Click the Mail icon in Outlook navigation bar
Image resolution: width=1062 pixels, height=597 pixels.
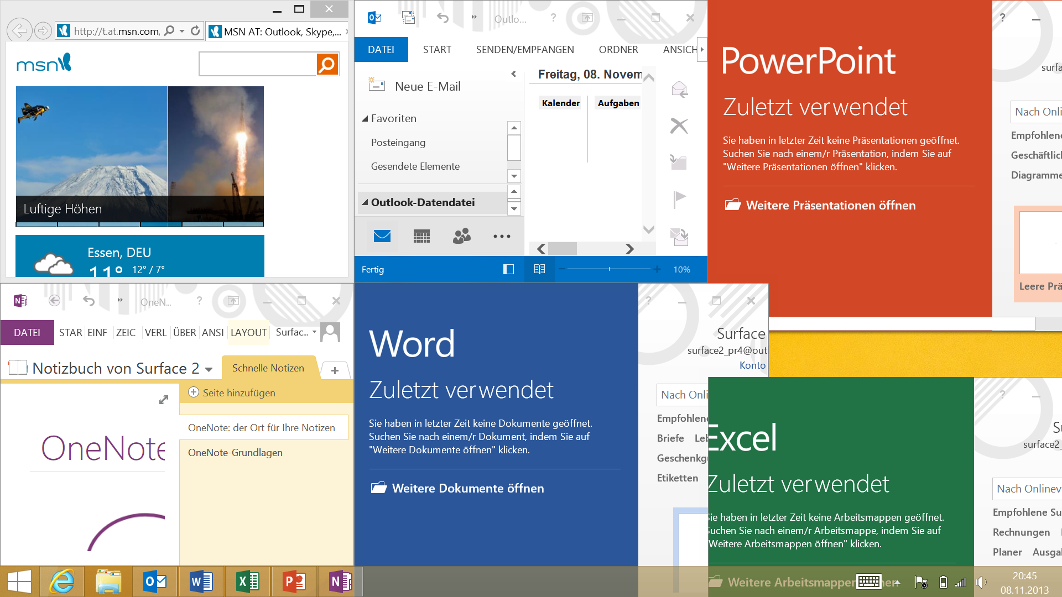tap(382, 237)
